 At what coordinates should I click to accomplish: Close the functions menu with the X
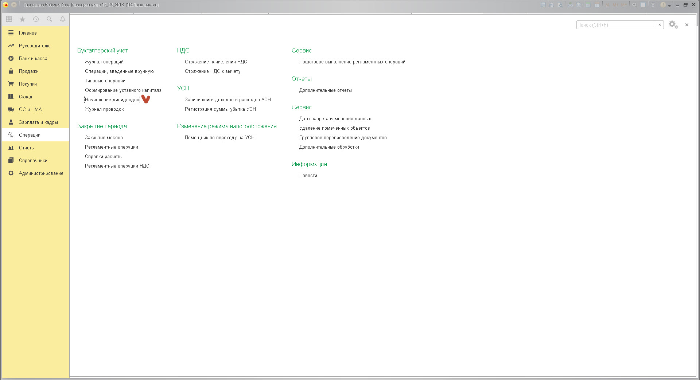tap(687, 25)
